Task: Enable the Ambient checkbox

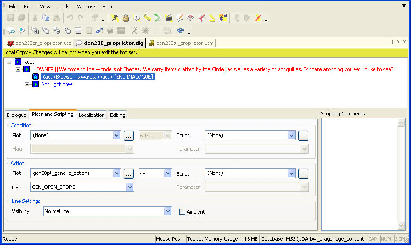Action: pyautogui.click(x=183, y=212)
